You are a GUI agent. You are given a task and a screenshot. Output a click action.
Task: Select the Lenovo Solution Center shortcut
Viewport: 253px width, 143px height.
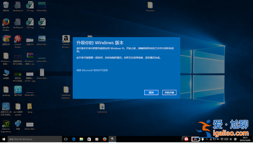(x=18, y=42)
